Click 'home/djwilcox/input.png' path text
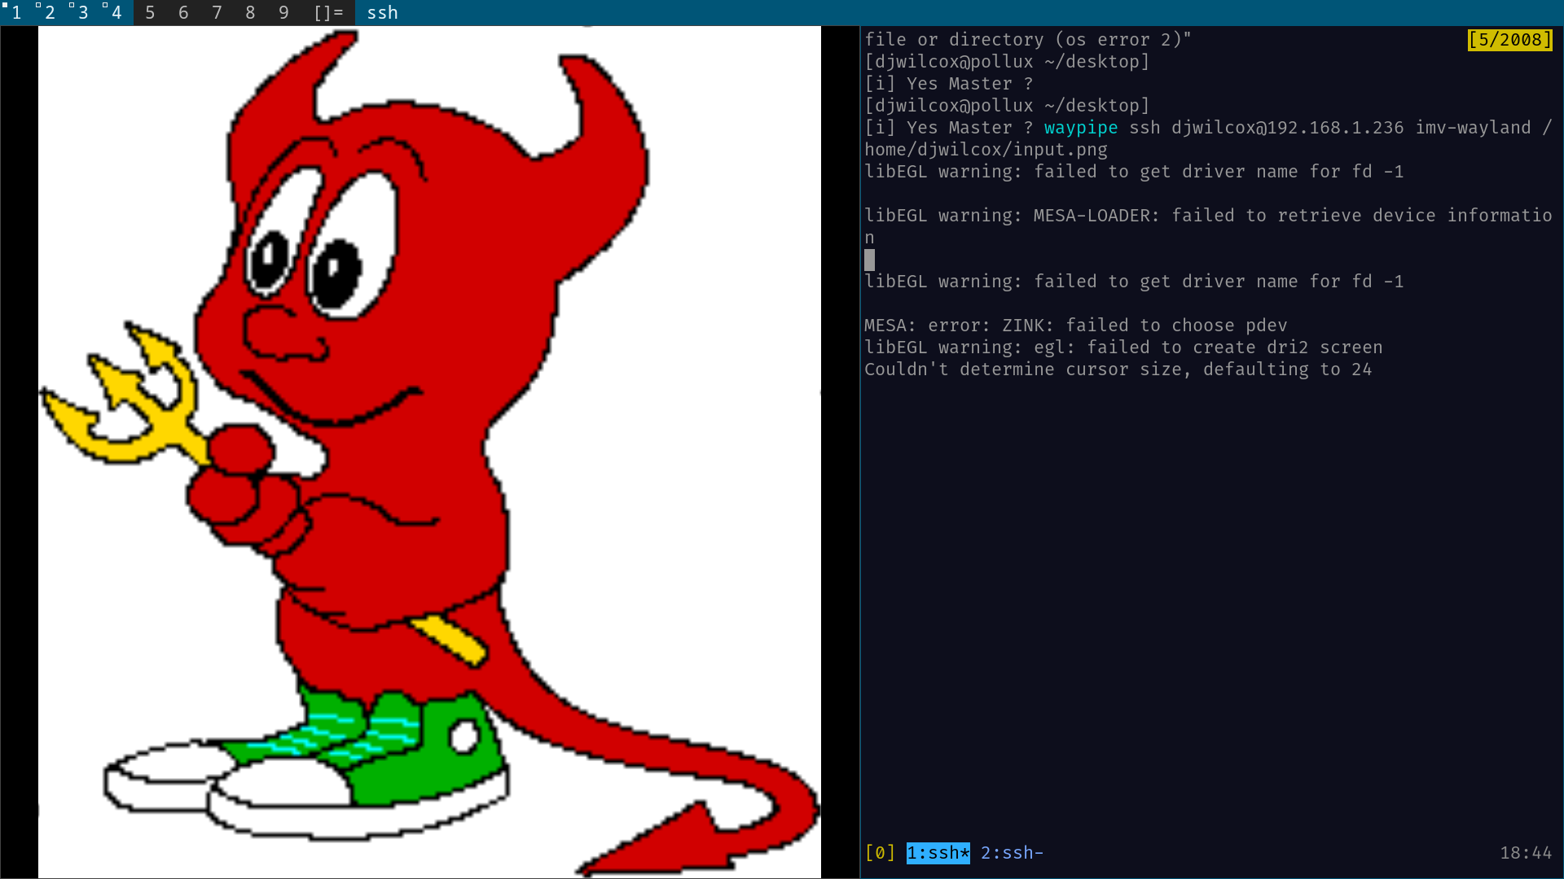The height and width of the screenshot is (879, 1564). point(986,150)
